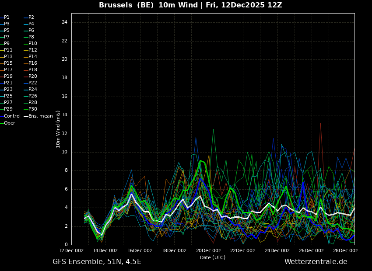Screen dimensions: 372x271
Task: Click the P10 legend entry
Action: click(32, 44)
